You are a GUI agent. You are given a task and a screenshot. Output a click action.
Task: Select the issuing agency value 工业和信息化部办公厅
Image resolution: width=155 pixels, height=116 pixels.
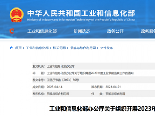click(x=61, y=66)
